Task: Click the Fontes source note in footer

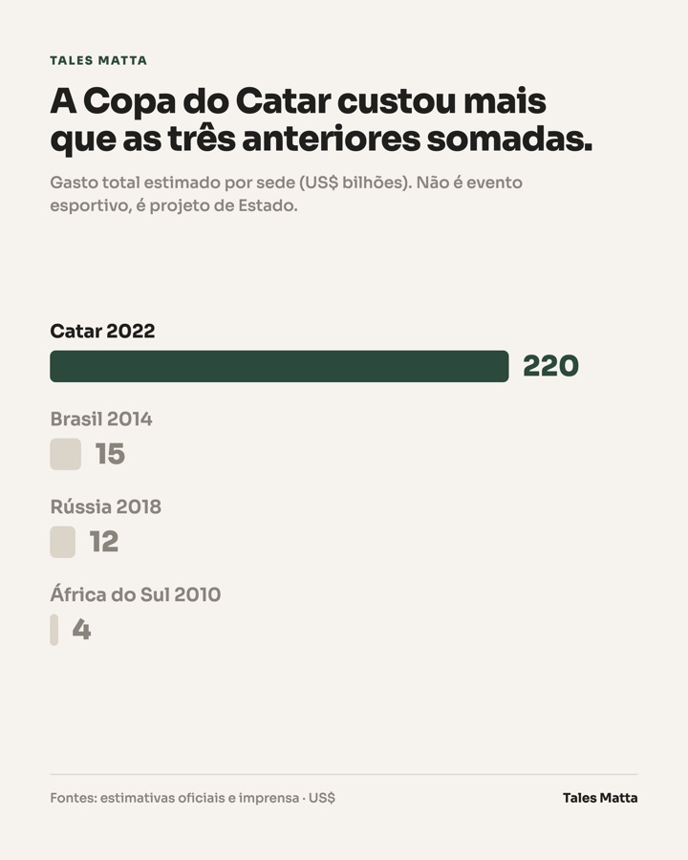Action: coord(193,798)
